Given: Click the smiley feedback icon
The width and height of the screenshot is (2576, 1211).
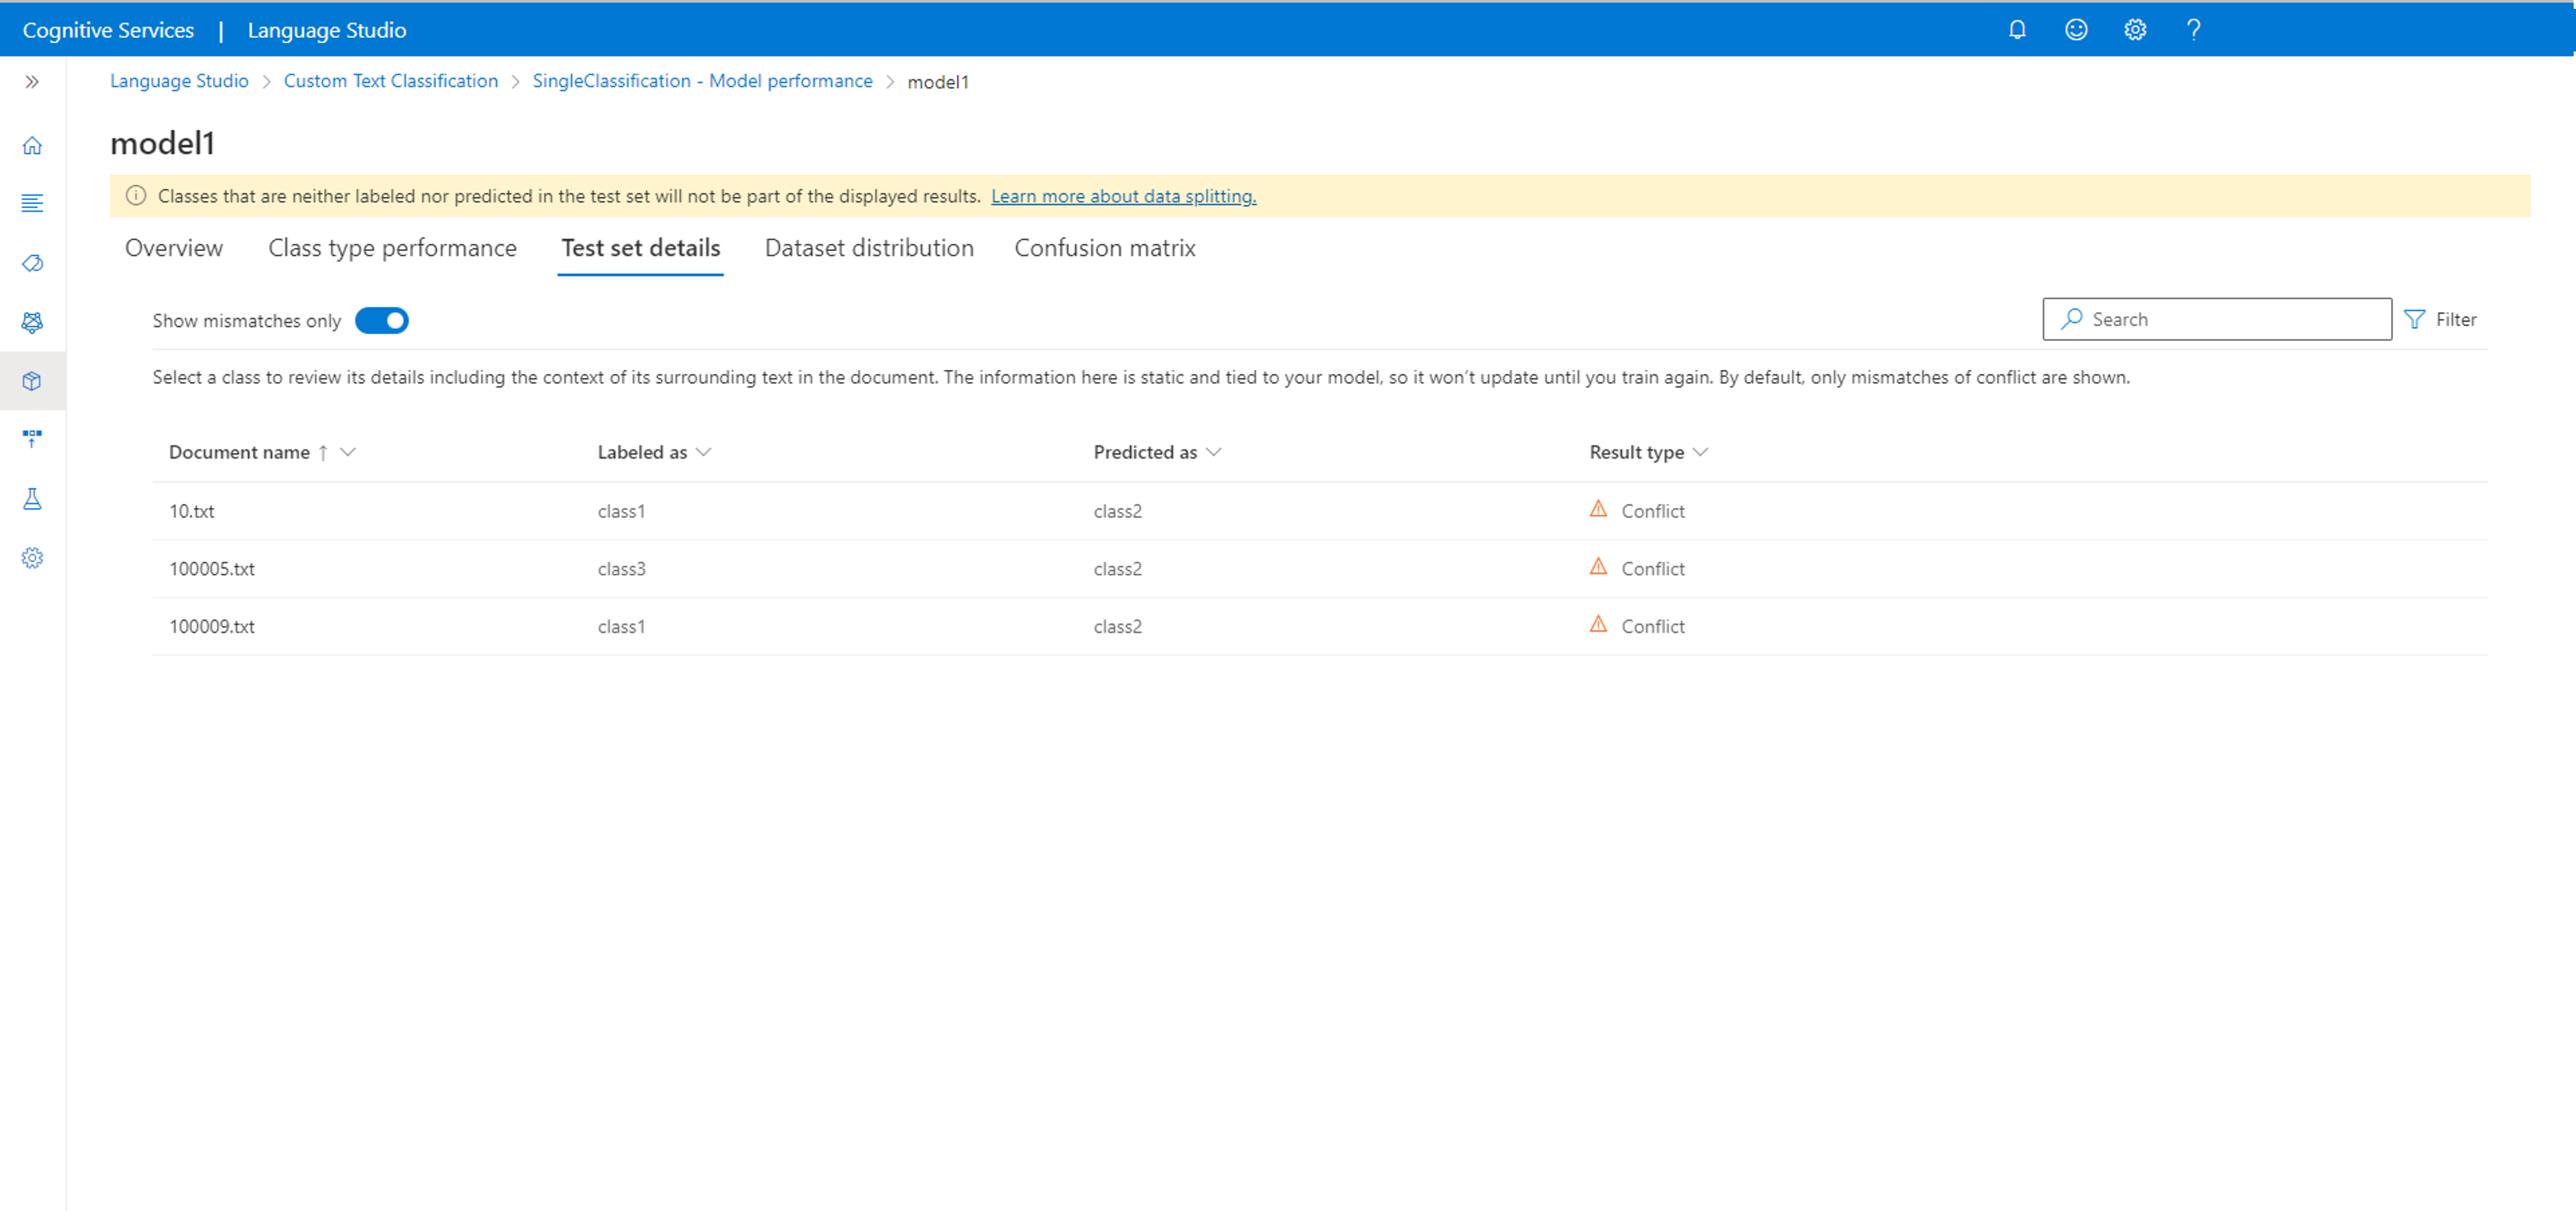Looking at the screenshot, I should [x=2076, y=30].
